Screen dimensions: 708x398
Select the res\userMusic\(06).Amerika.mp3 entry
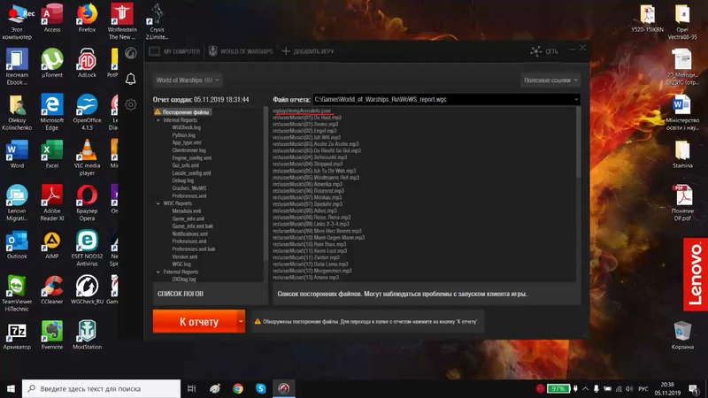coord(307,184)
